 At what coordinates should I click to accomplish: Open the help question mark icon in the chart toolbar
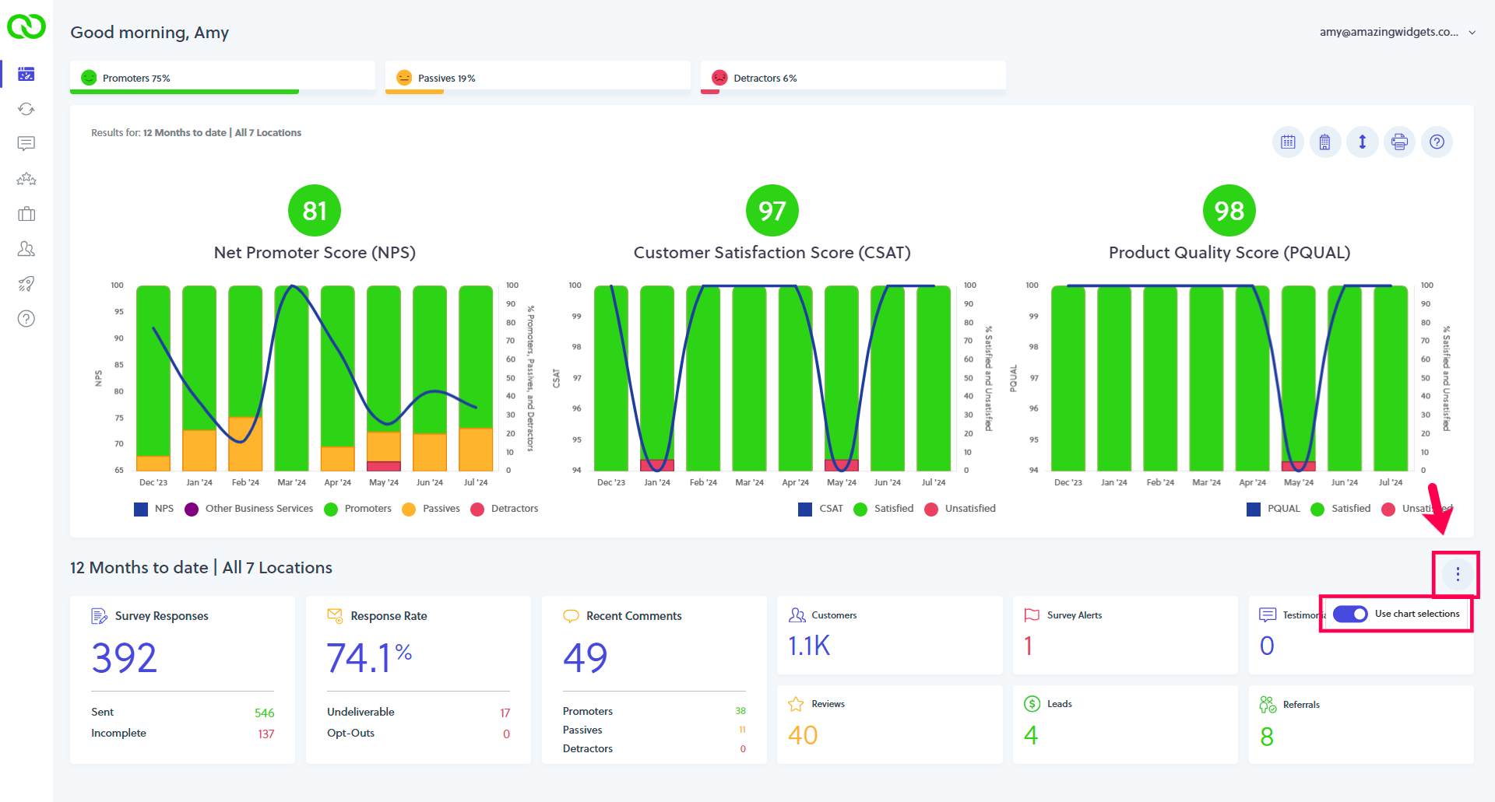click(1437, 142)
